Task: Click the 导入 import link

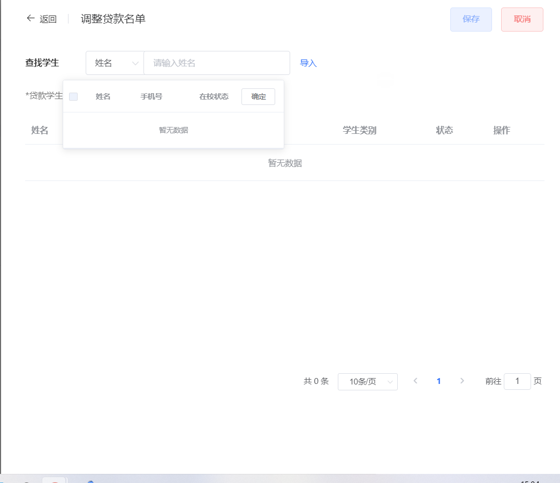Action: click(x=308, y=63)
